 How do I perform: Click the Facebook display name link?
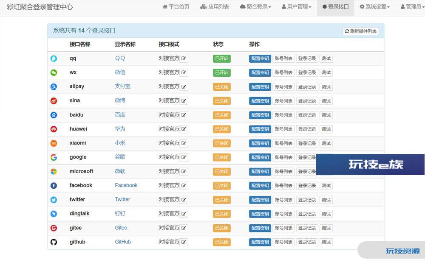126,185
